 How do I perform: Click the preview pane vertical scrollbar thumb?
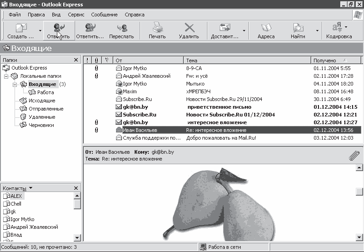pyautogui.click(x=359, y=192)
